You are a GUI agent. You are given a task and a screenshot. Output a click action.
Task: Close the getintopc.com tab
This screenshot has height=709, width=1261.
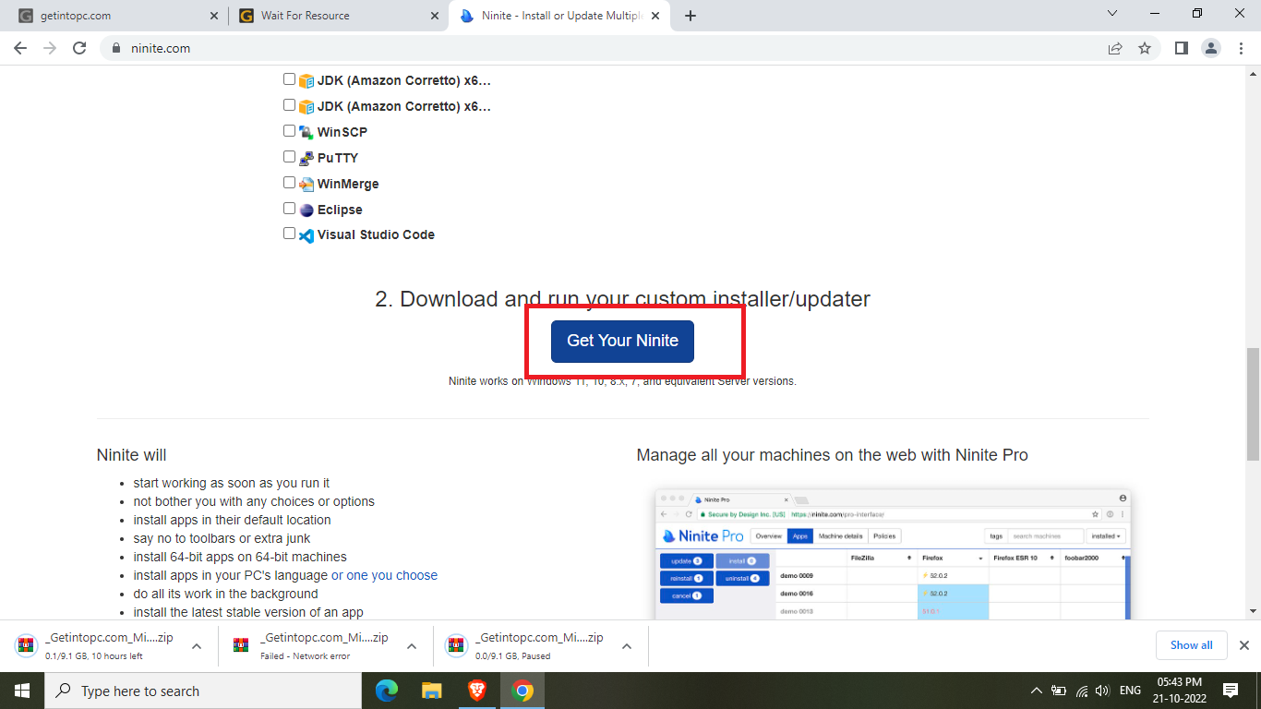pyautogui.click(x=214, y=16)
